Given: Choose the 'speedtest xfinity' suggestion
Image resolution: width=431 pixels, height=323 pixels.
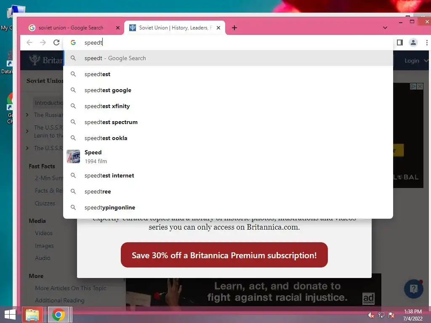Looking at the screenshot, I should [228, 106].
